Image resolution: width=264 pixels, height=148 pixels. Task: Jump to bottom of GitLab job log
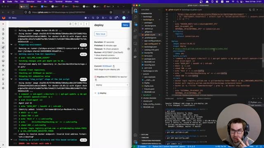(x=81, y=24)
